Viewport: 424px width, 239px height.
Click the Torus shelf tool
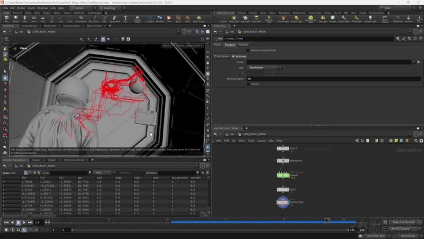35,19
